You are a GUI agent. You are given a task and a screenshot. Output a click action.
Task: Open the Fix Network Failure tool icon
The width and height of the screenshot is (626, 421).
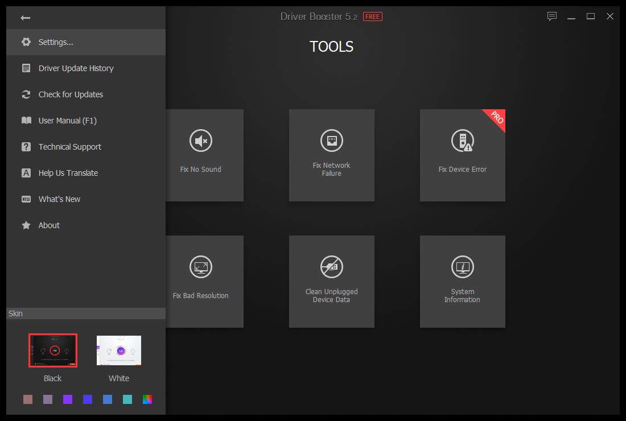click(x=332, y=140)
